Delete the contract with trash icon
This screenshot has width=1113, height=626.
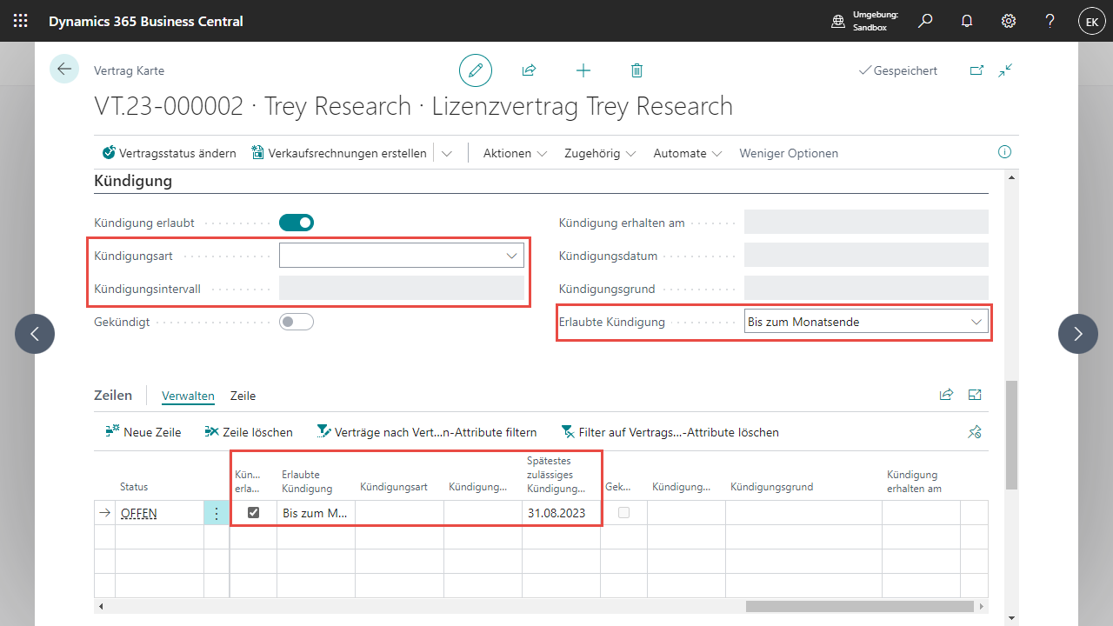click(636, 70)
